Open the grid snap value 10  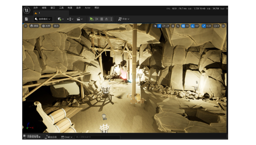coord(187,26)
